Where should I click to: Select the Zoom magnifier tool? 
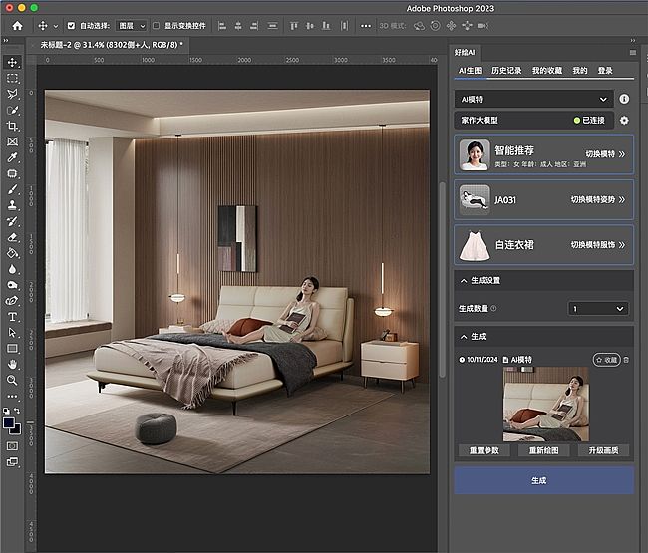[12, 380]
